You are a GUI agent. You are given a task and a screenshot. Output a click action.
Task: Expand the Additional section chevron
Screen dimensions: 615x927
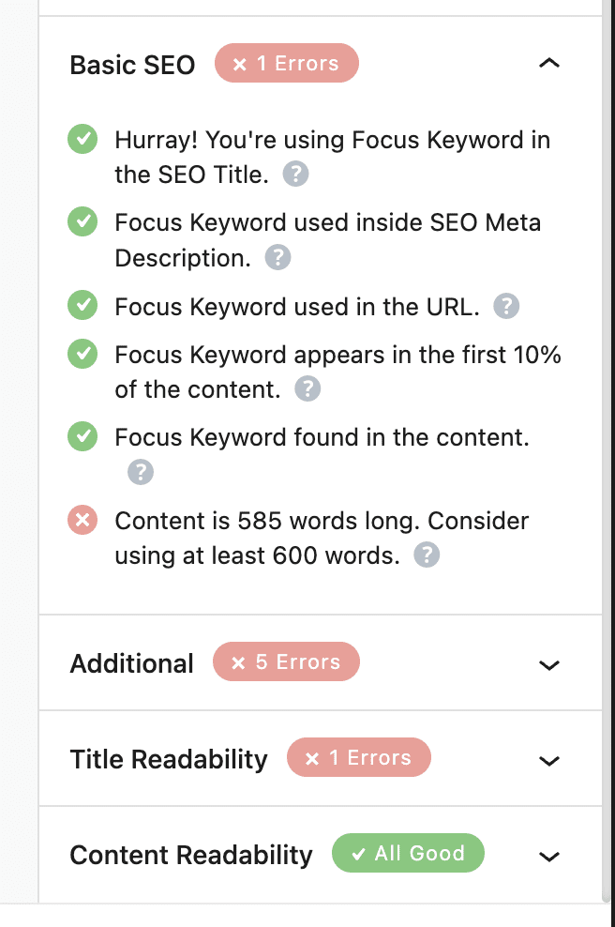pyautogui.click(x=549, y=665)
